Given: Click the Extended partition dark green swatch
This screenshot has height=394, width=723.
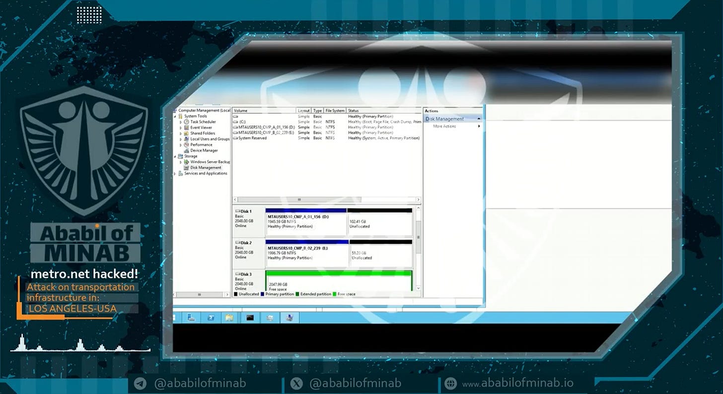Looking at the screenshot, I should coord(297,294).
